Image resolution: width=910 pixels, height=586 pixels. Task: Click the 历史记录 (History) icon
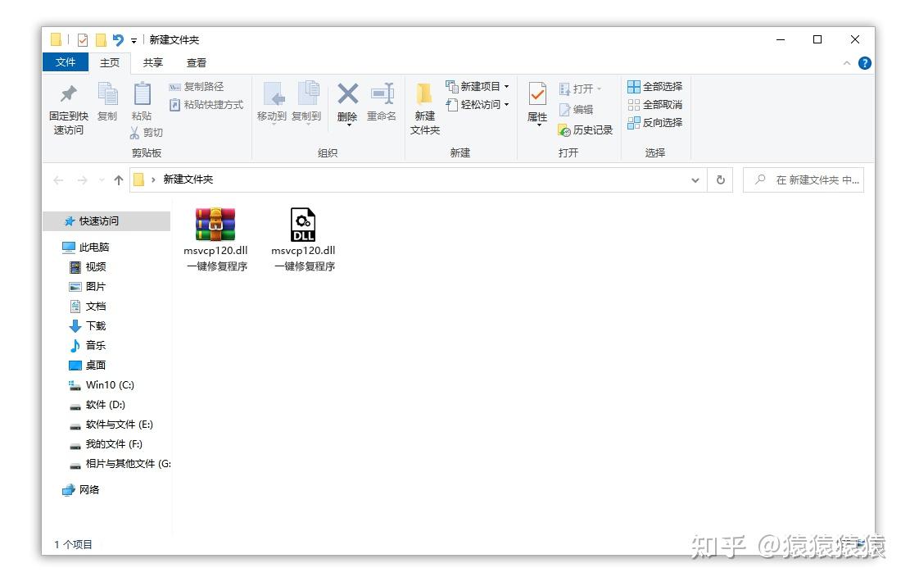coord(584,129)
